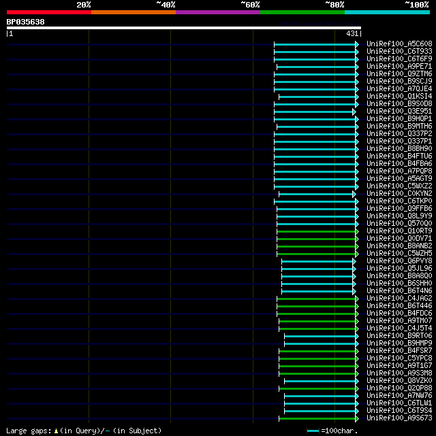Open hit UniRef100_A5C608
436x436 pixels.
click(399, 44)
